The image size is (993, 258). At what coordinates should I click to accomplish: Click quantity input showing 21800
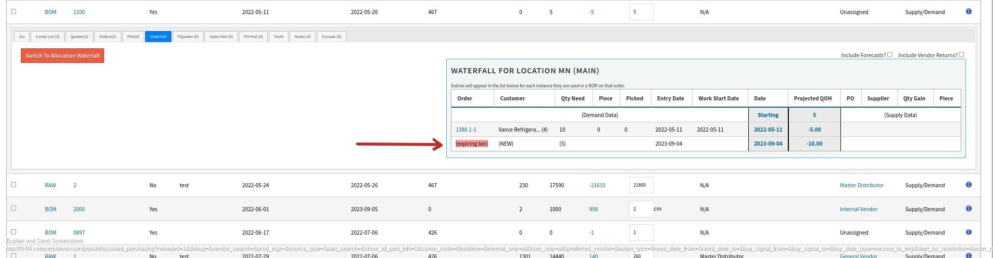[x=641, y=185]
